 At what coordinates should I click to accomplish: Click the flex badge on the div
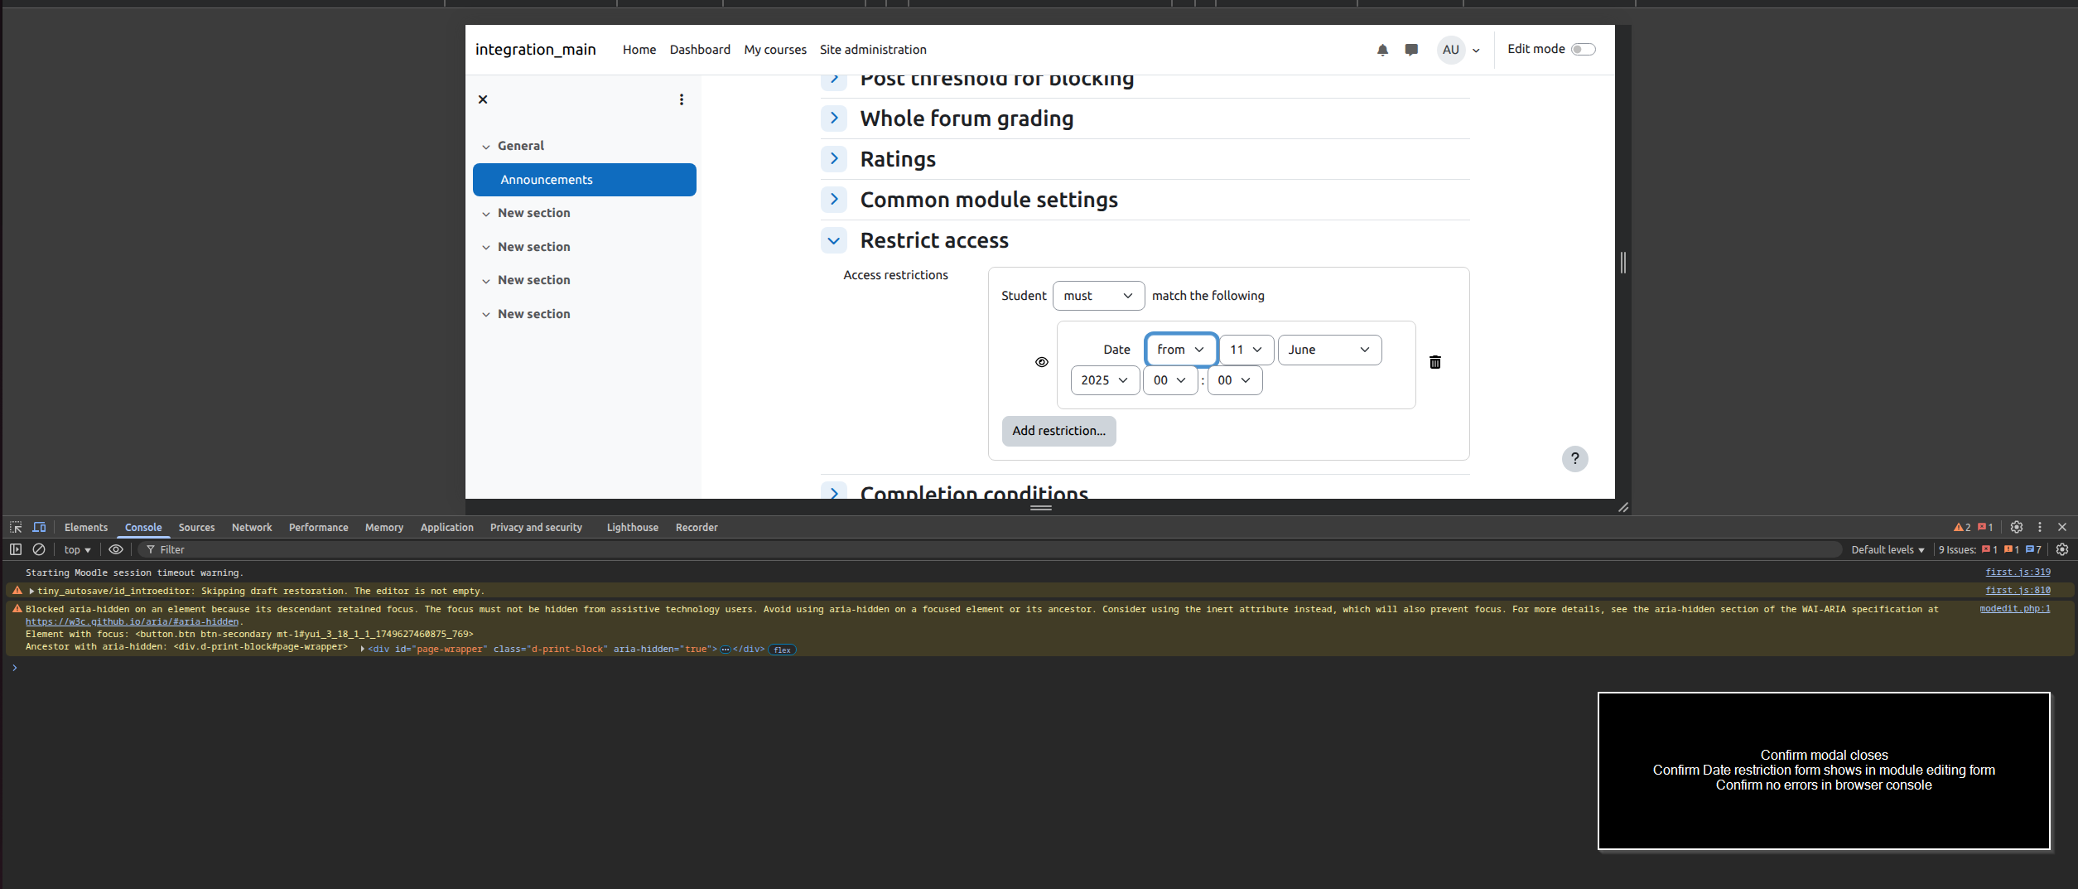(782, 650)
